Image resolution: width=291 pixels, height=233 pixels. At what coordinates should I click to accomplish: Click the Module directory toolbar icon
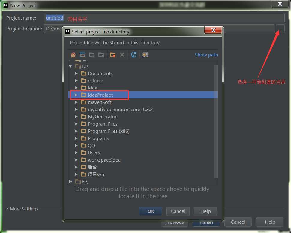point(101,55)
